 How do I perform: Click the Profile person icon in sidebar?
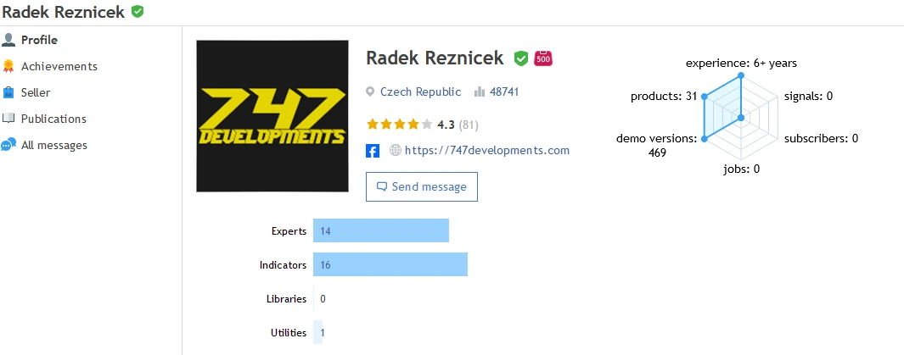click(8, 41)
